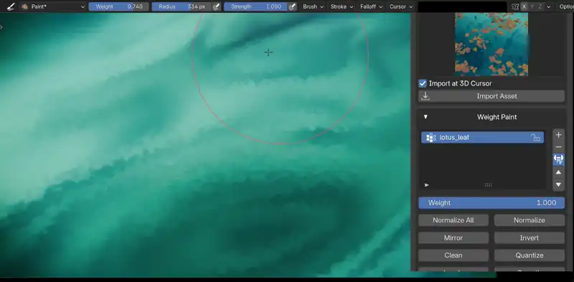Open the Paint brush selector dropdown
Screen dimensions: 574x282
[x=52, y=6]
